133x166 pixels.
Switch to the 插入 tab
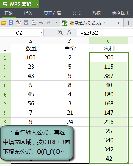tap(28, 13)
